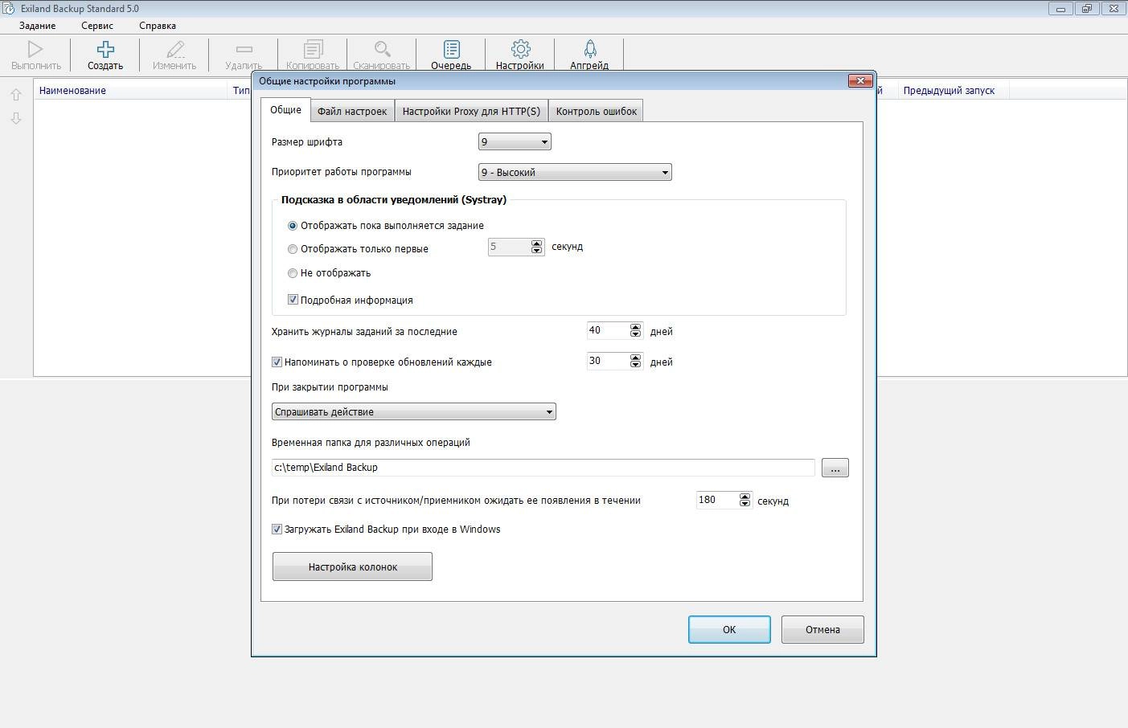
Task: Select the Не отображать radio option
Action: tap(293, 273)
